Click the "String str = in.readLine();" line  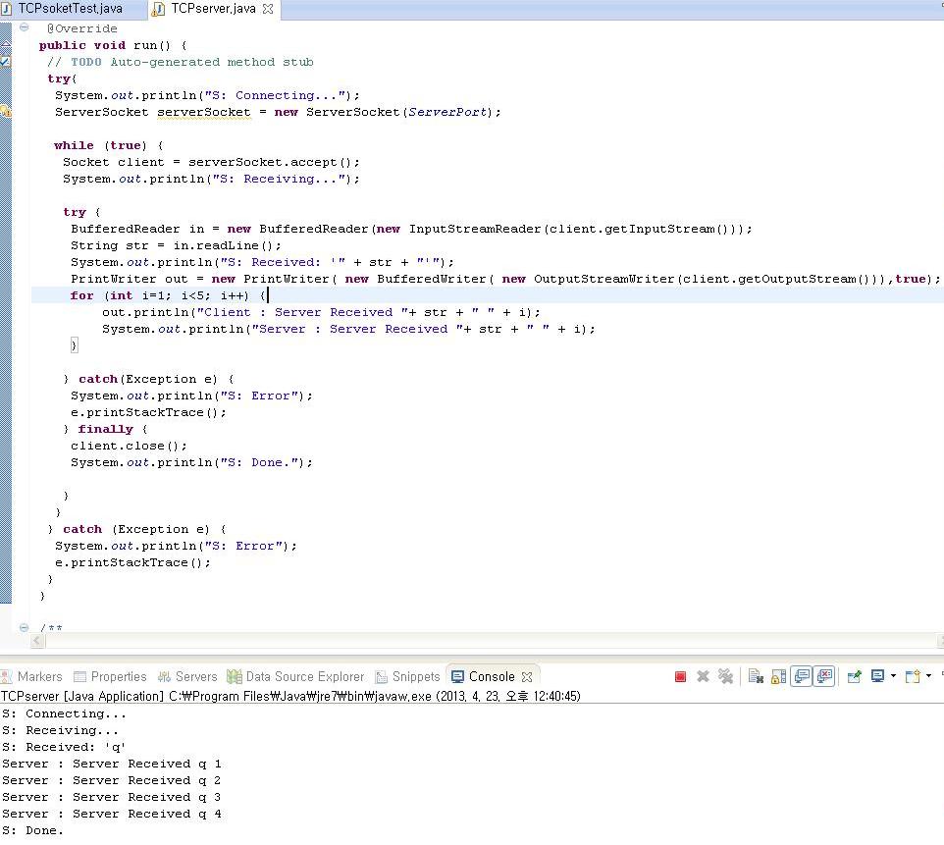176,245
